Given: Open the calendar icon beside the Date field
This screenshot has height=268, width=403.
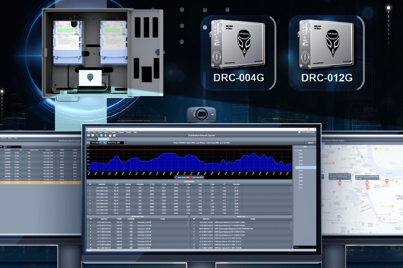Looking at the screenshot, I should (100, 142).
